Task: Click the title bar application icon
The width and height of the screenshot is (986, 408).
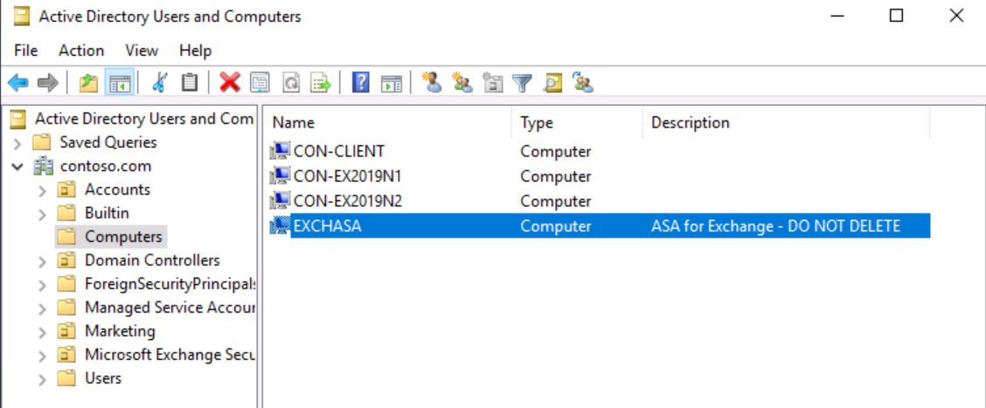Action: [21, 17]
